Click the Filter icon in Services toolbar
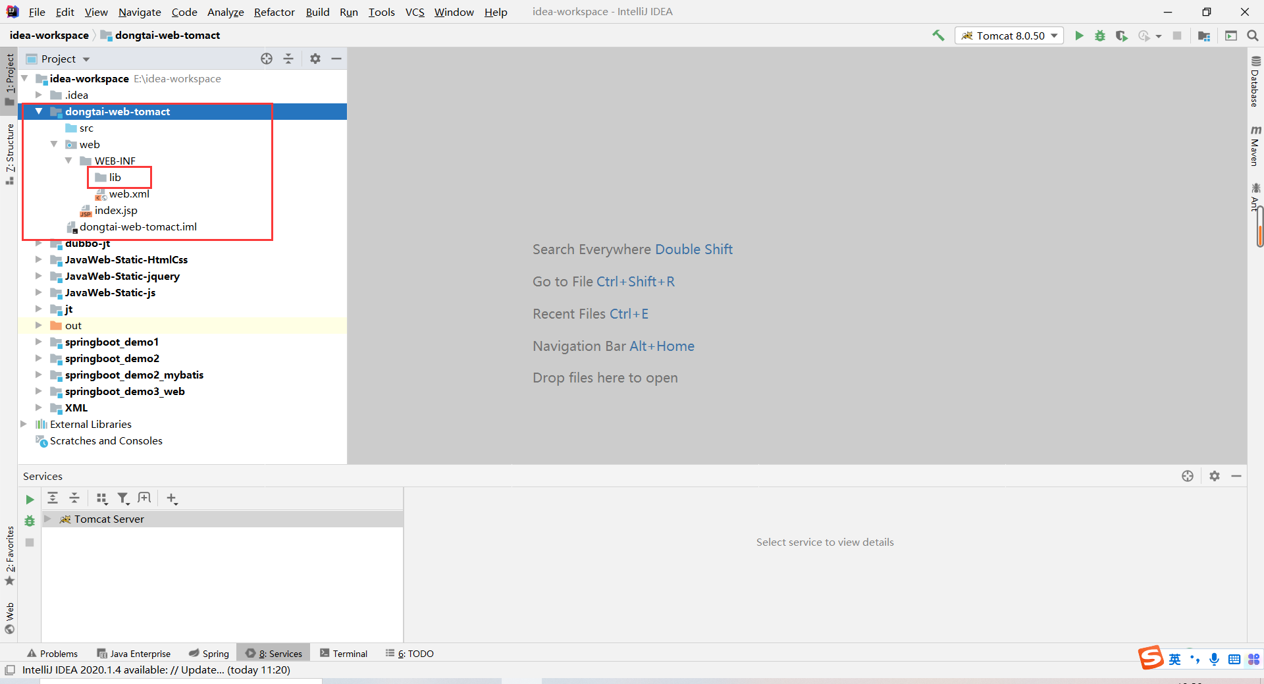 123,498
